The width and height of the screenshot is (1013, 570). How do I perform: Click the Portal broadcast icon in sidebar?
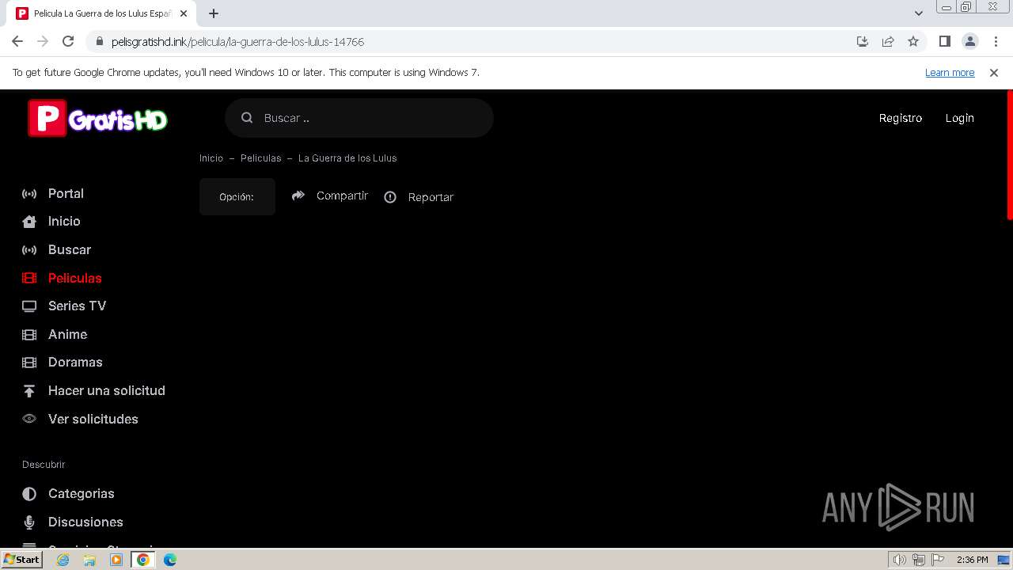[x=29, y=194]
